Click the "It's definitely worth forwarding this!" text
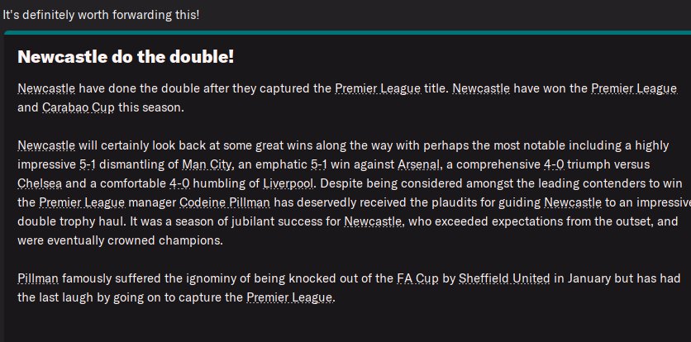Viewport: 691px width, 342px height. click(x=101, y=15)
